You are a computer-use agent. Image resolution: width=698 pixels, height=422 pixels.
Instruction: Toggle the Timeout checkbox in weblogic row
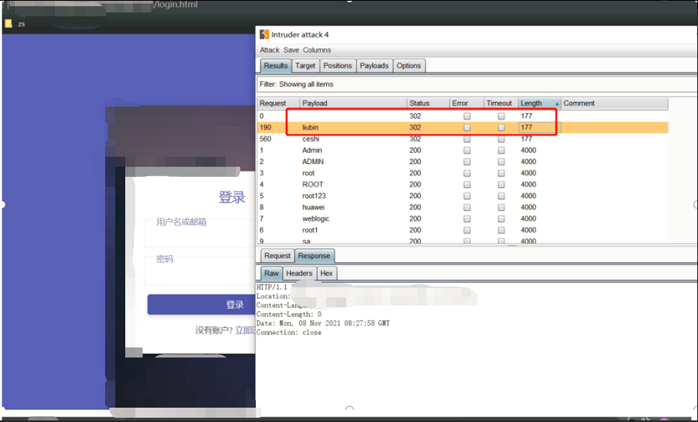point(501,219)
